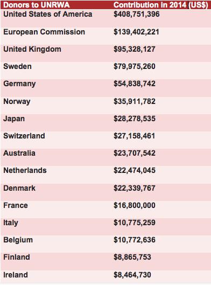Click Denmark's $22,339,767 amount
Viewport: 211px width, 285px height.
point(135,188)
